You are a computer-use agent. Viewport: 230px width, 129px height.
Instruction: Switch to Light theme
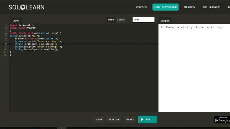(121, 20)
